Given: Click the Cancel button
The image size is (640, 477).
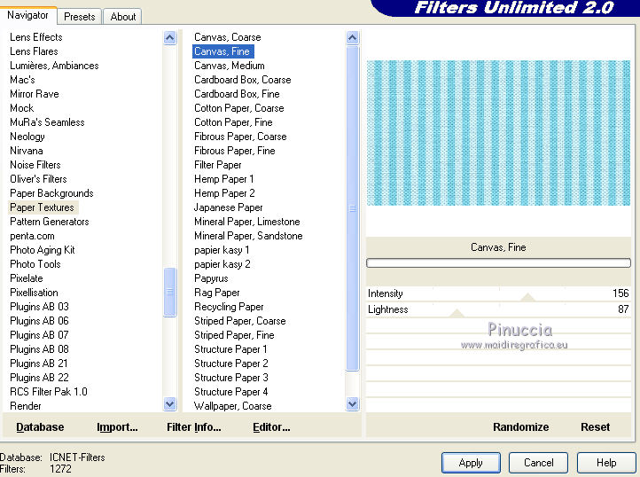Looking at the screenshot, I should 538,463.
